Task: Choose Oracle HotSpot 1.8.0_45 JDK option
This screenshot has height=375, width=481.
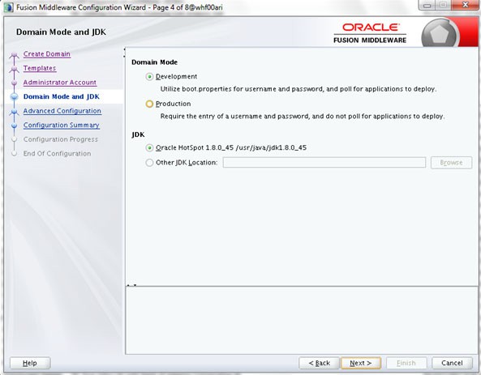Action: point(149,148)
